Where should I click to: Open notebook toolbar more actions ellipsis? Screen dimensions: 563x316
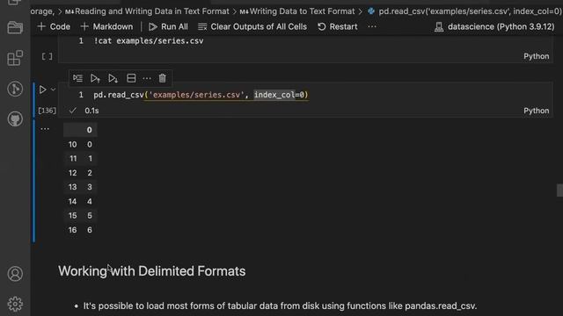click(x=372, y=26)
